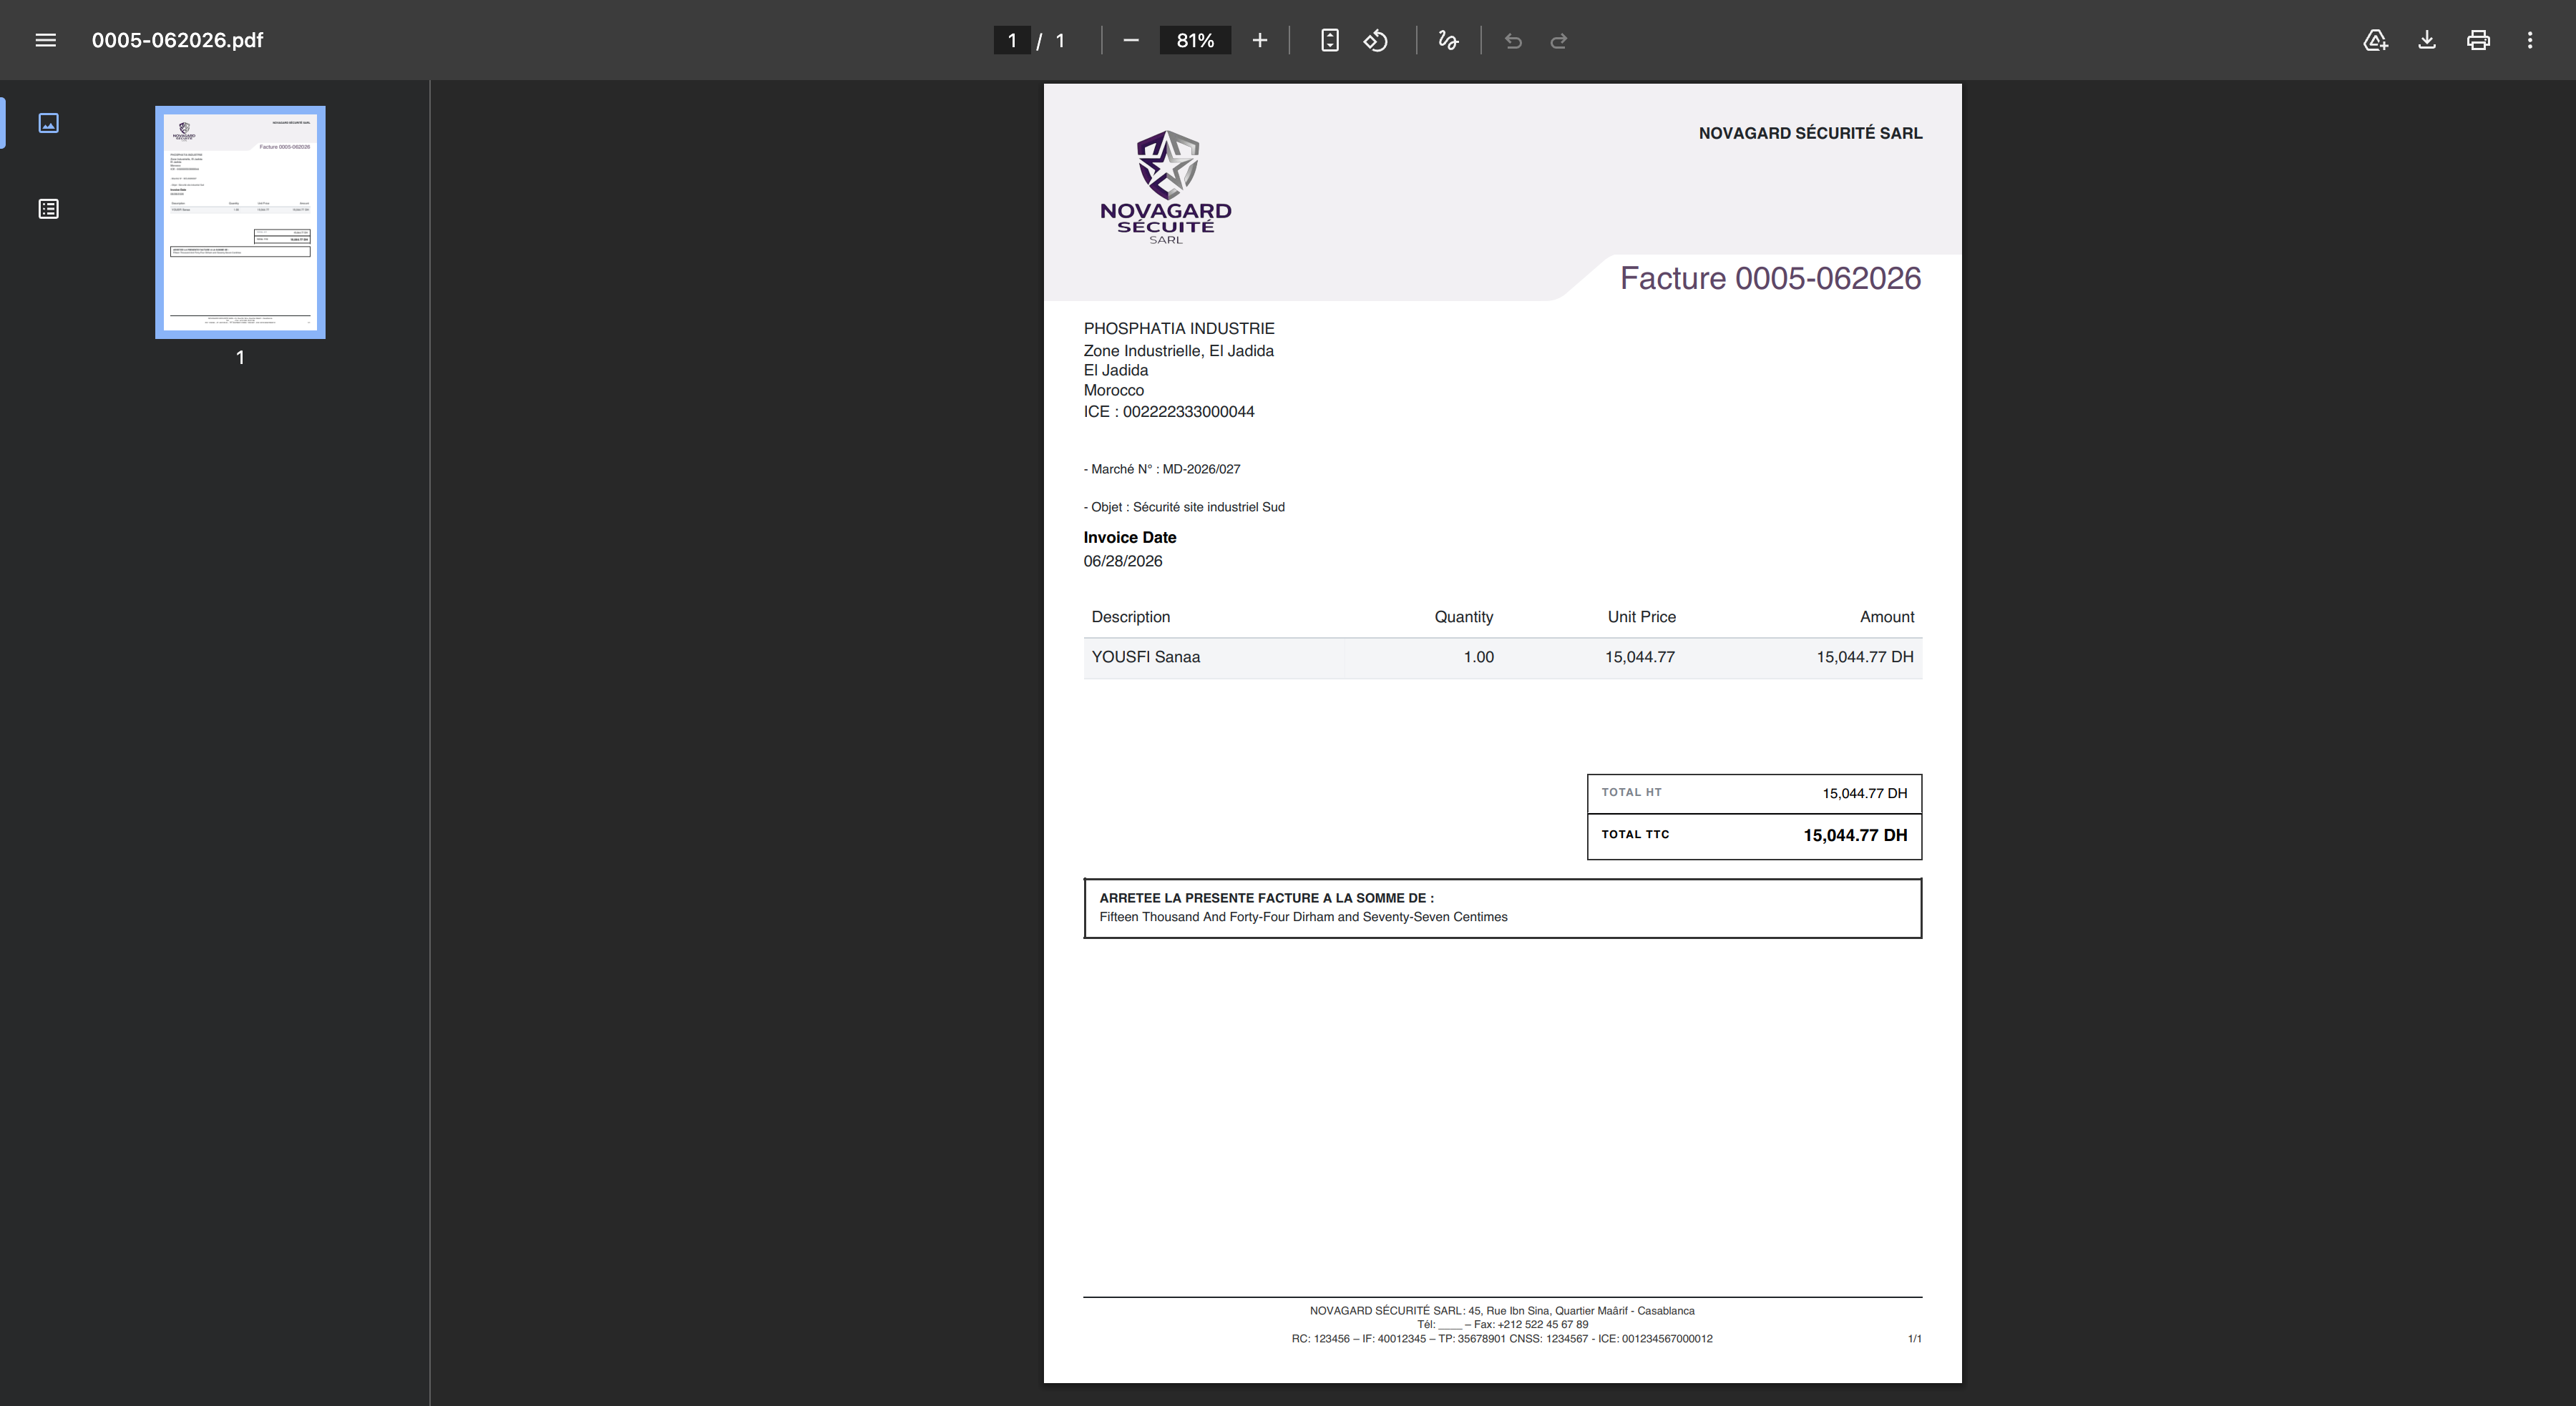Click the undo arrow icon

click(1513, 40)
